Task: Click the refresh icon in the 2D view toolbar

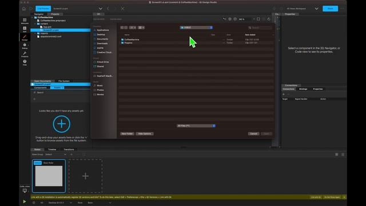Action: point(269,19)
